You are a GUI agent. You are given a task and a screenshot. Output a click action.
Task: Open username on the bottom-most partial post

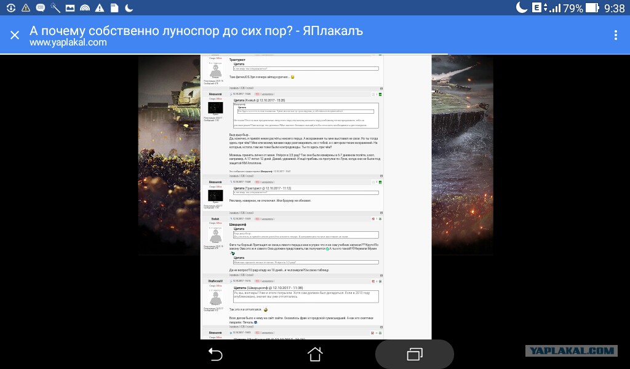[215, 333]
